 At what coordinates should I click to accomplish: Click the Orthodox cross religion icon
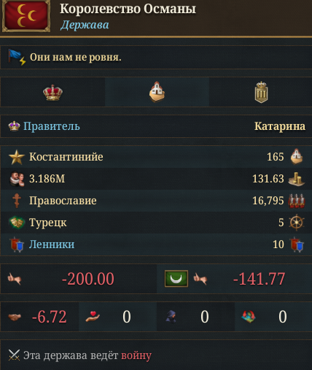coord(17,201)
